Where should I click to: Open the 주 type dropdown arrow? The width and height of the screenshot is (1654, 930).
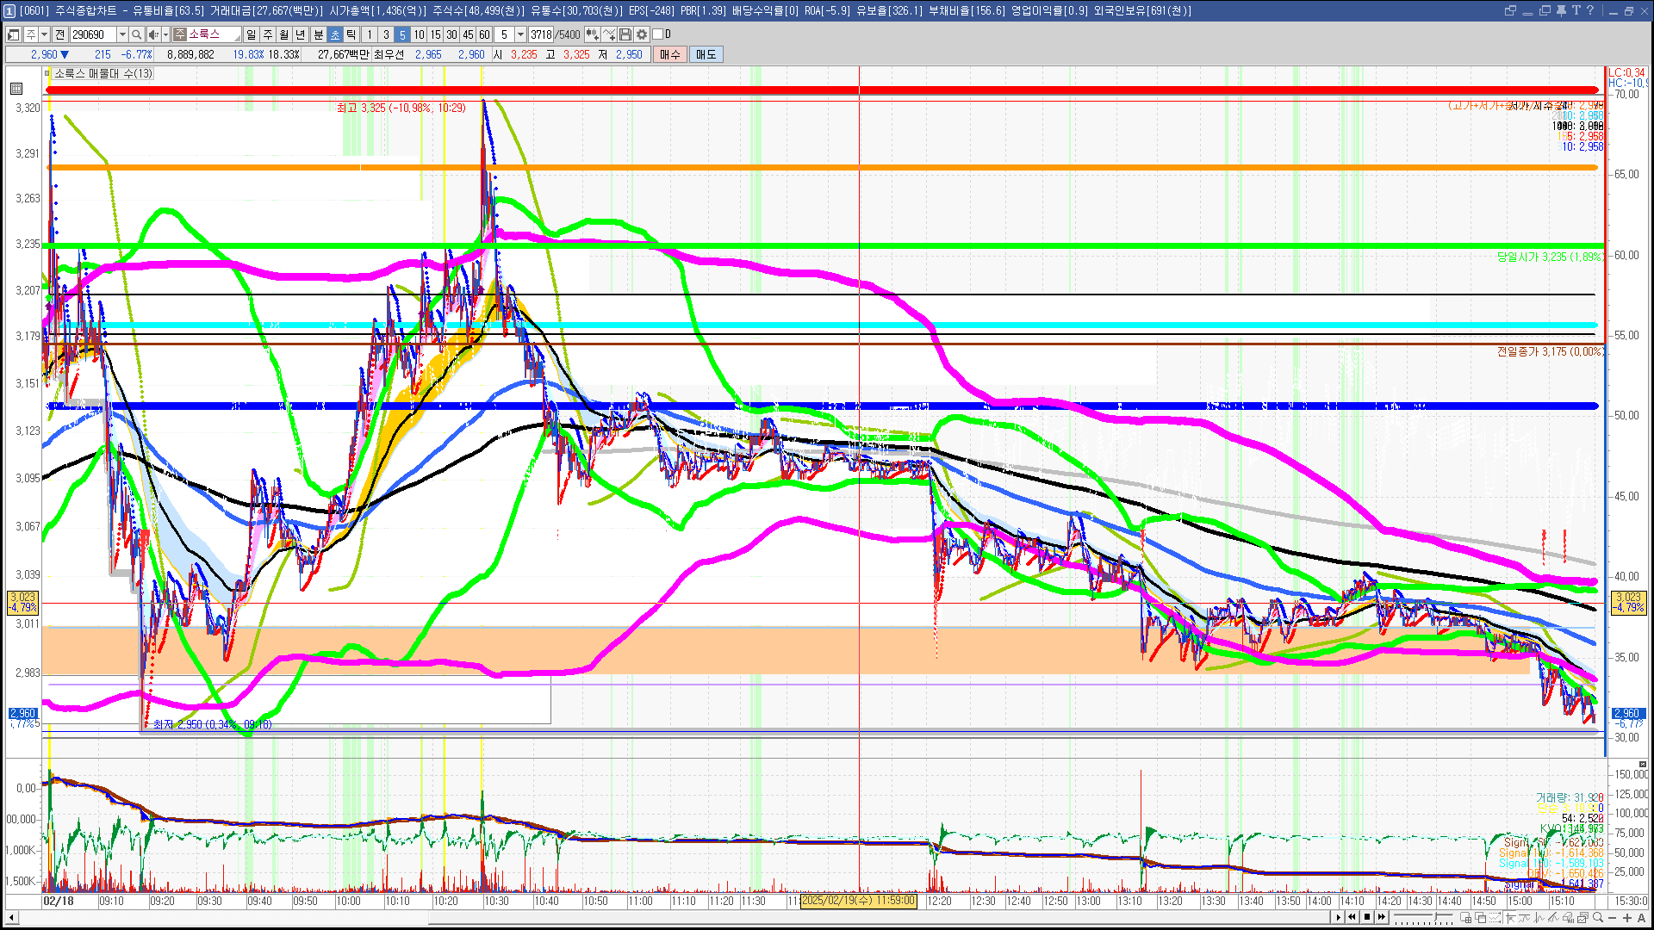point(44,34)
